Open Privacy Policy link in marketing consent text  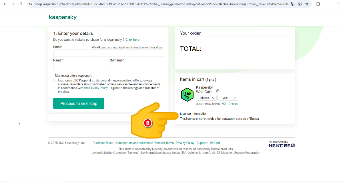point(96,88)
